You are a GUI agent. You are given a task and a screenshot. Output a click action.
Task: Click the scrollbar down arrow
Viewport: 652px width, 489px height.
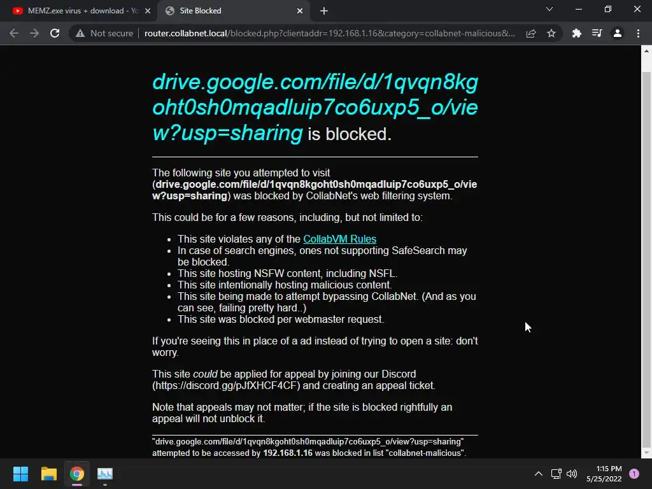pos(646,453)
